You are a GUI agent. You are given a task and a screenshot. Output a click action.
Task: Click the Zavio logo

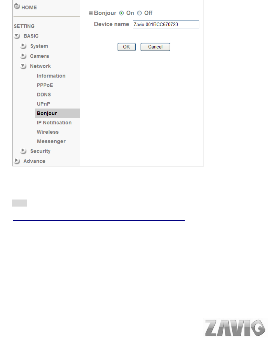(x=235, y=328)
